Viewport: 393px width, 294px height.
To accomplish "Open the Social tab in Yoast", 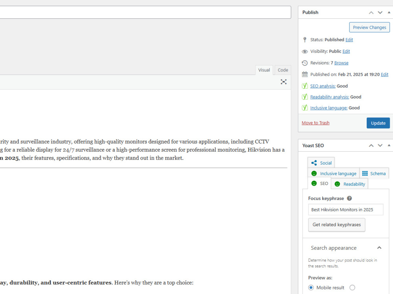I will (321, 163).
